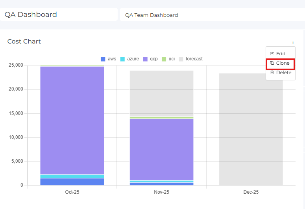Click the Cost Chart widget title
305x209 pixels.
click(x=24, y=42)
